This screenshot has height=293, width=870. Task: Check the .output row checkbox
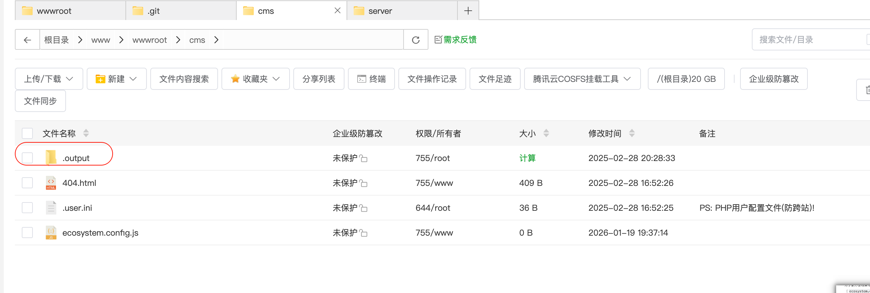[x=27, y=158]
